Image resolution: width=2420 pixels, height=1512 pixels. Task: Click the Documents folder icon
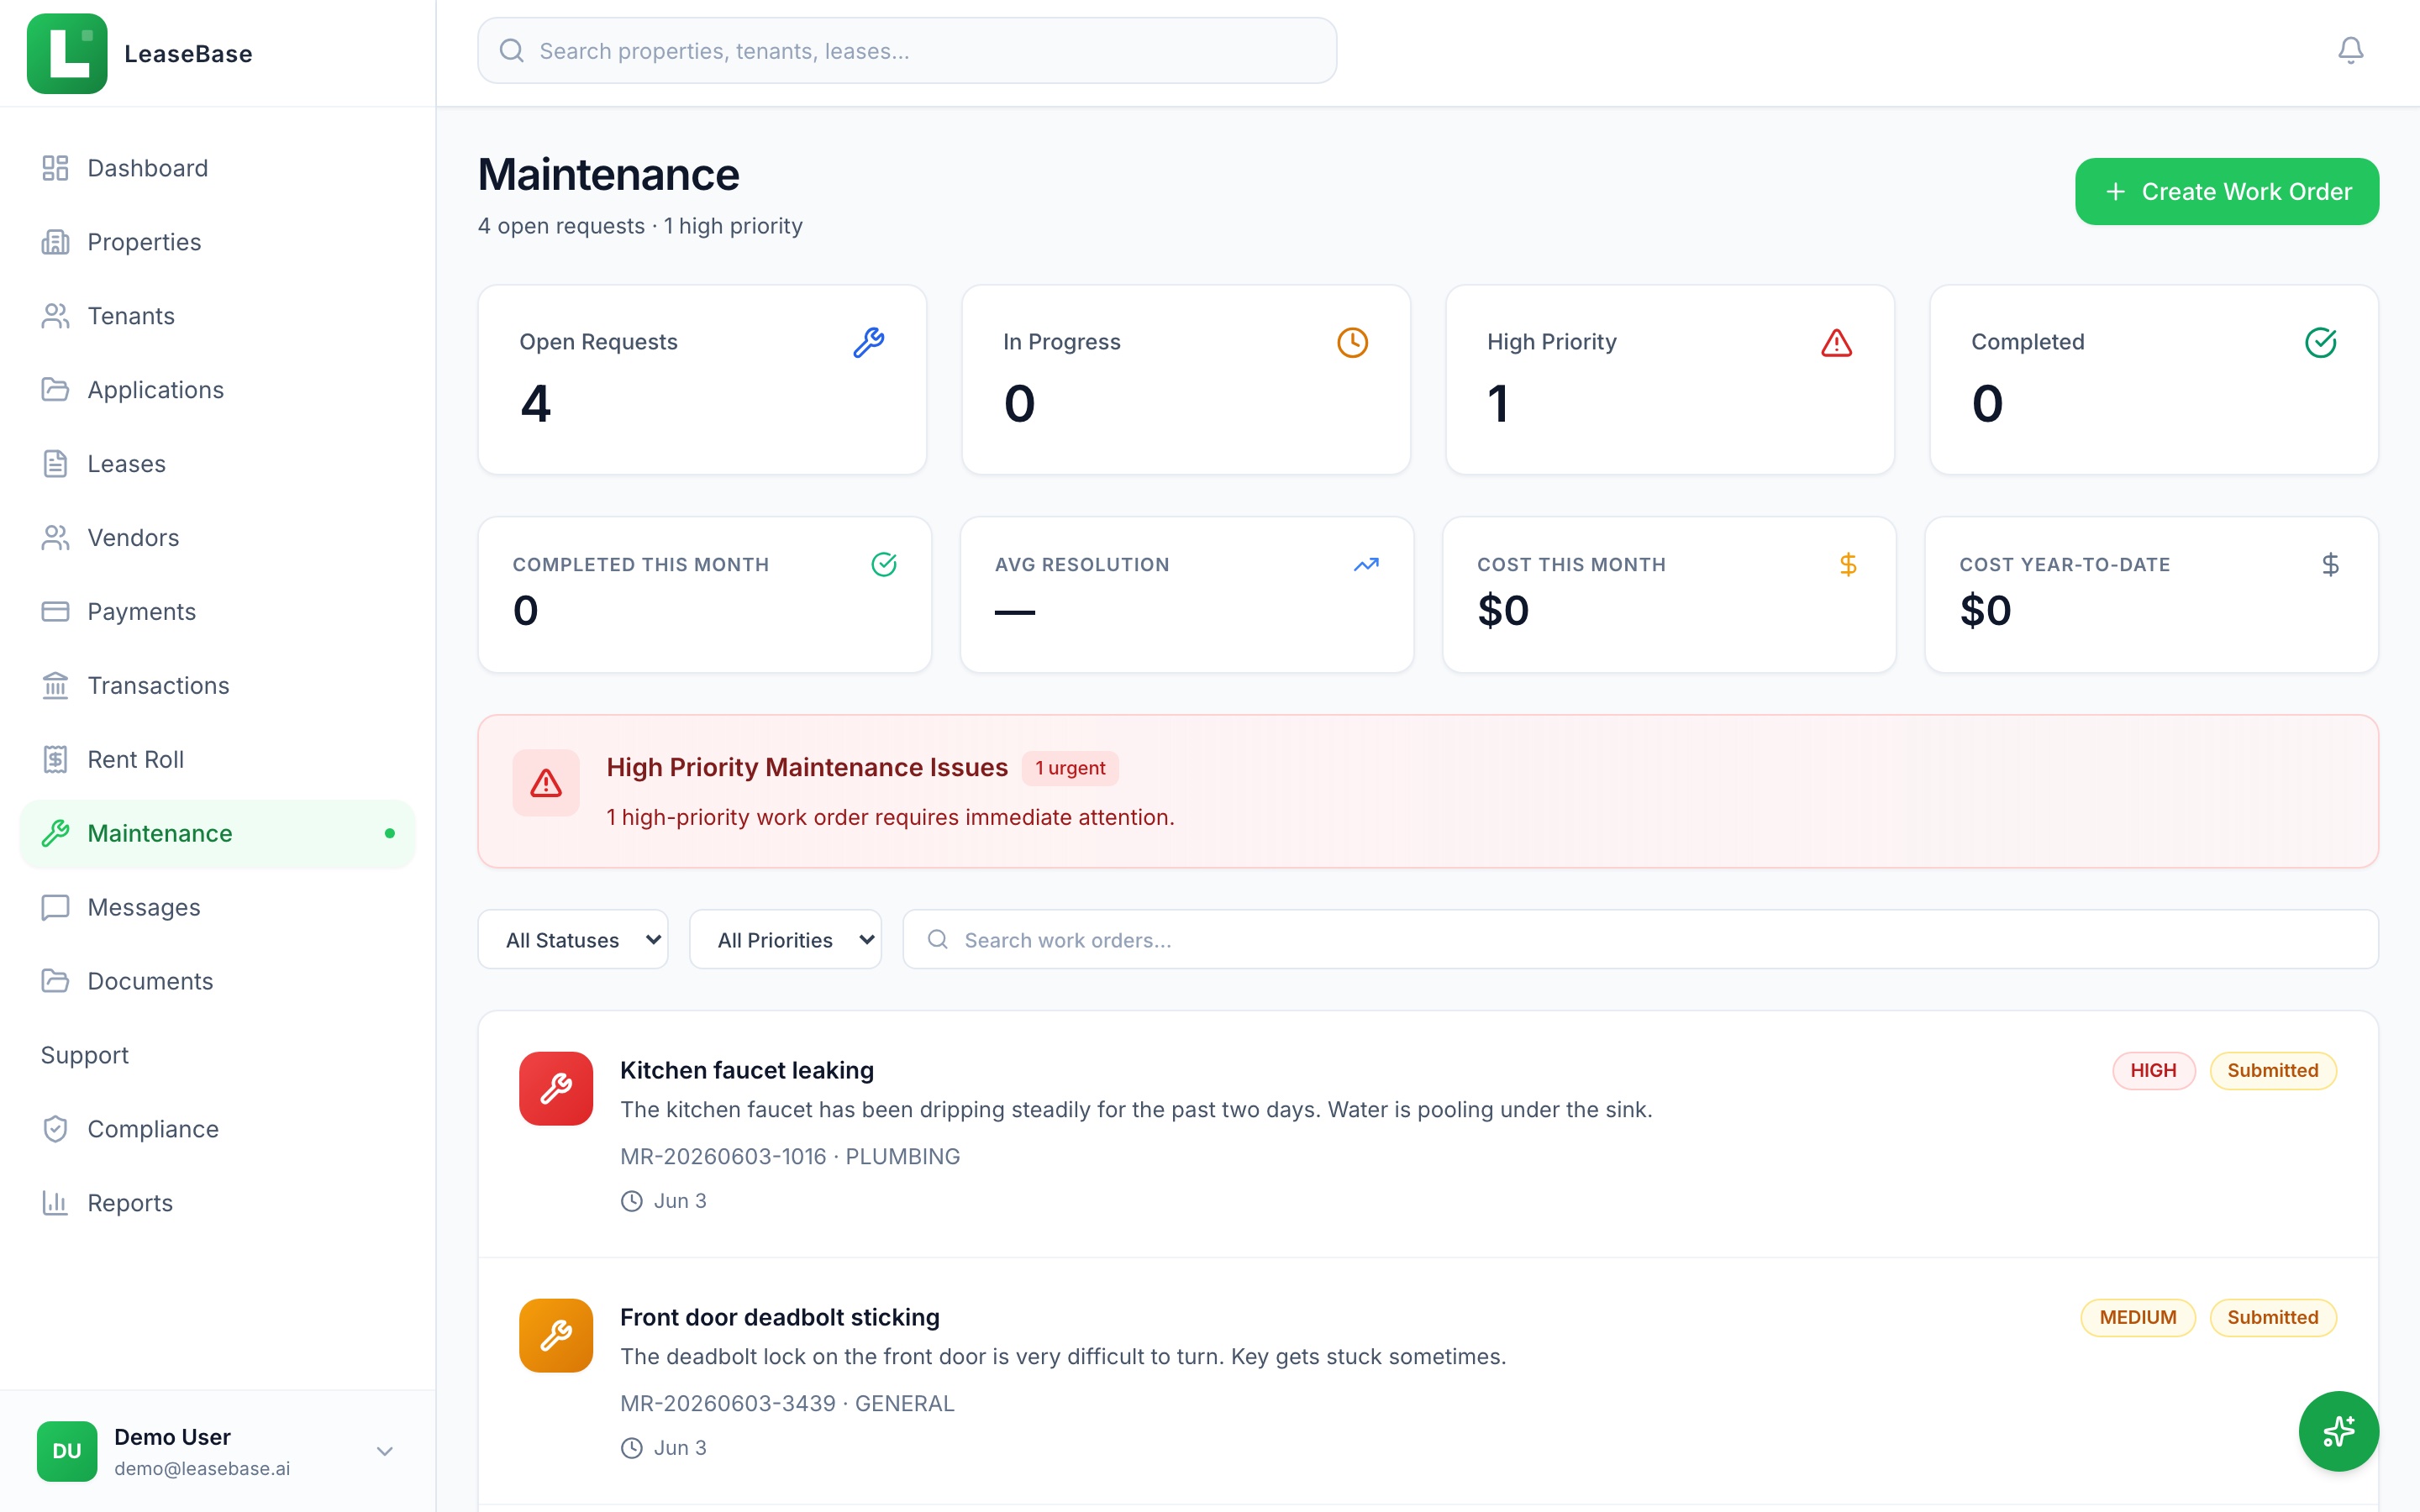pyautogui.click(x=55, y=982)
